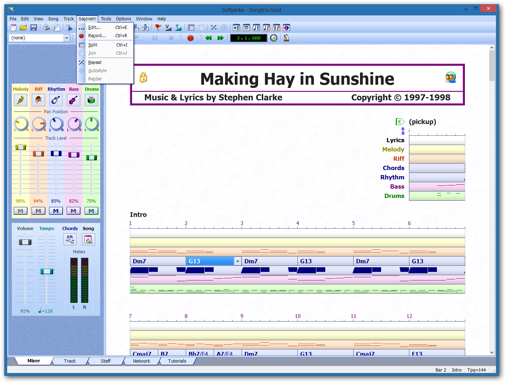Click the Intro section label
Viewport: 506px width, 383px height.
tap(138, 215)
